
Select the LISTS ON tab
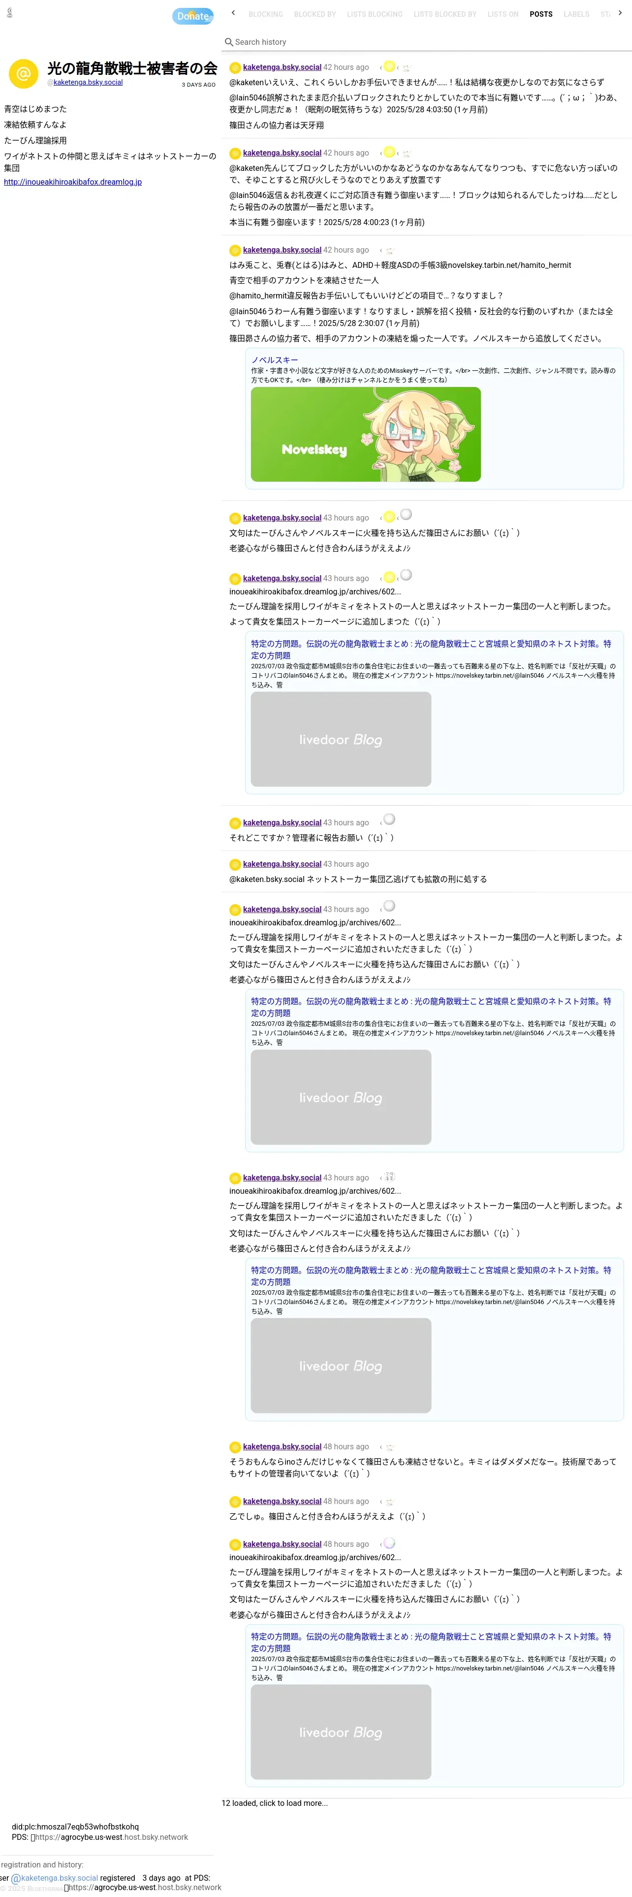pos(503,14)
